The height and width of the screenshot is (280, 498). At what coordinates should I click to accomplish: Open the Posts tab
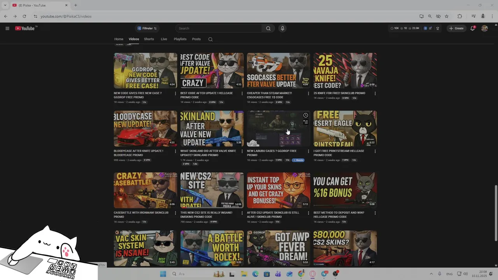(196, 39)
